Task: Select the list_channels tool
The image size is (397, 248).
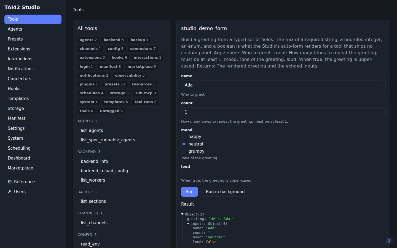Action: (x=121, y=223)
